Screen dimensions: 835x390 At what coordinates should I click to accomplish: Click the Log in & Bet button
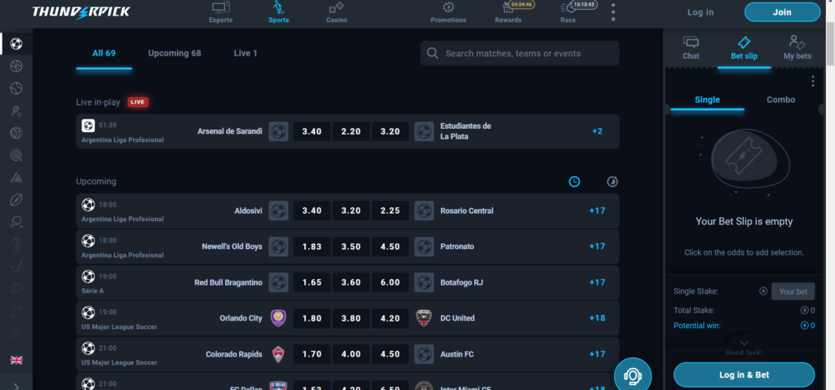[x=744, y=375]
